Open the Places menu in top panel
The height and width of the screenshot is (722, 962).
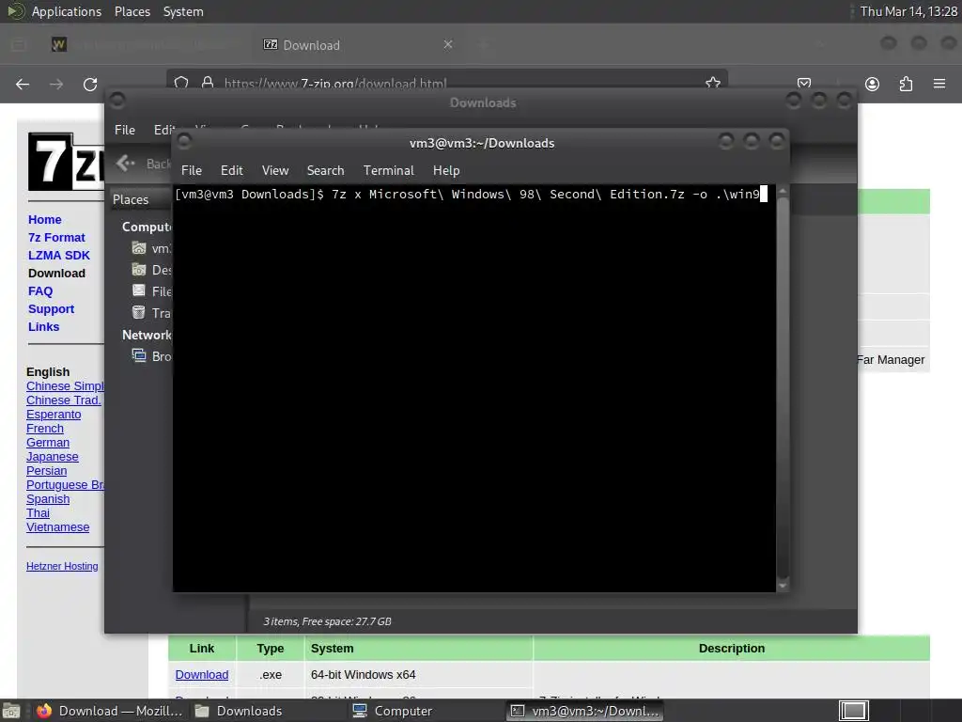pos(132,11)
